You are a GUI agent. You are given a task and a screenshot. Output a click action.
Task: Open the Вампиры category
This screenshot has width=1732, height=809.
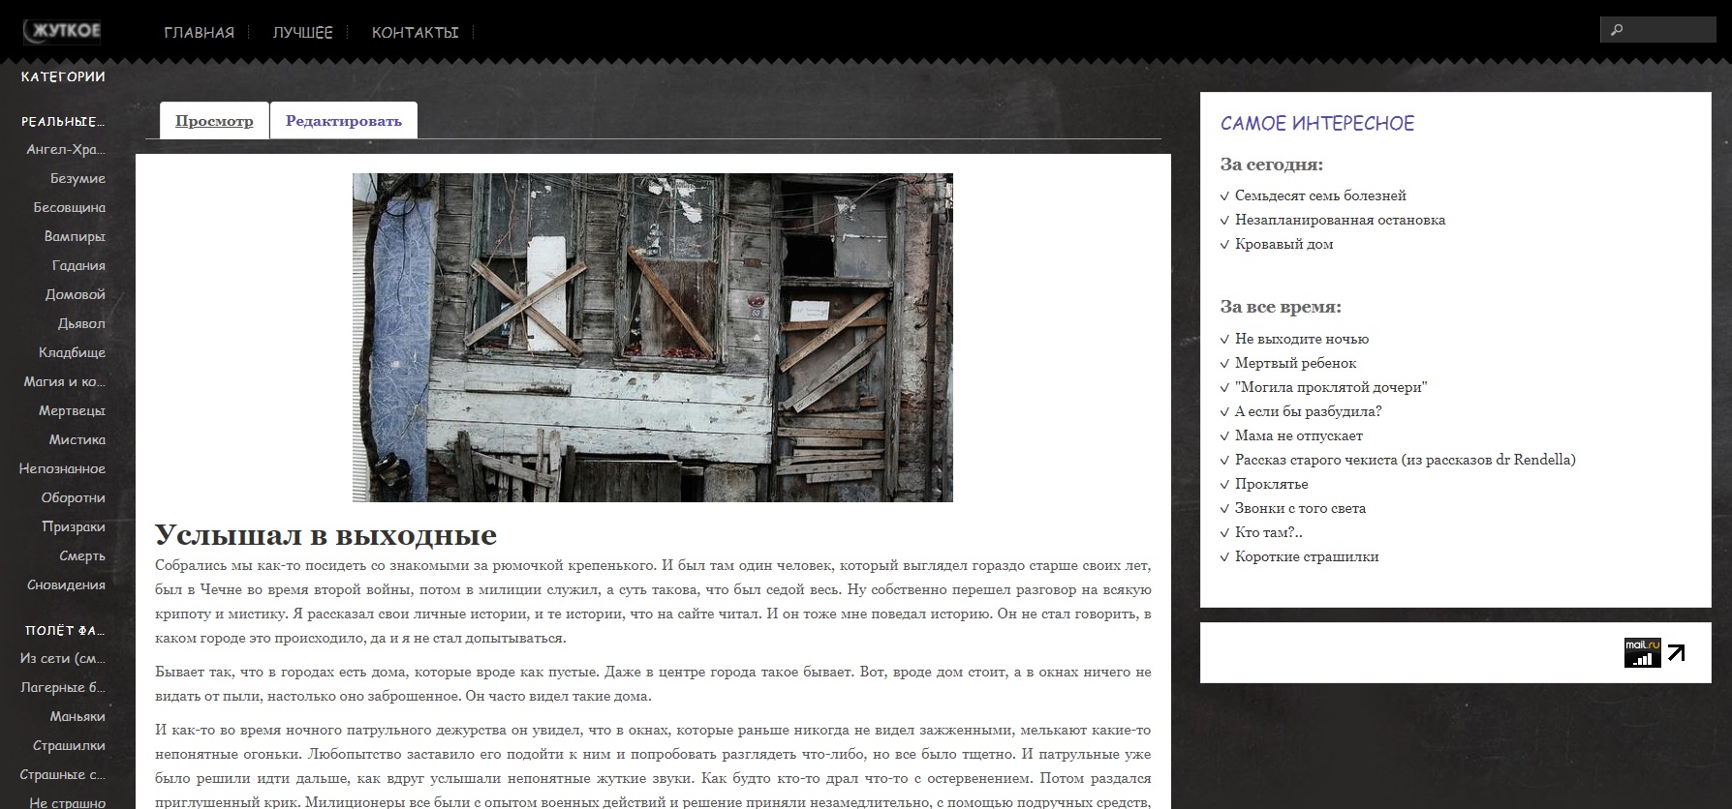click(x=75, y=236)
